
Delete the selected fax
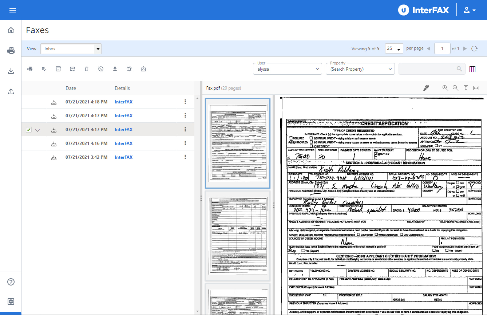click(86, 69)
